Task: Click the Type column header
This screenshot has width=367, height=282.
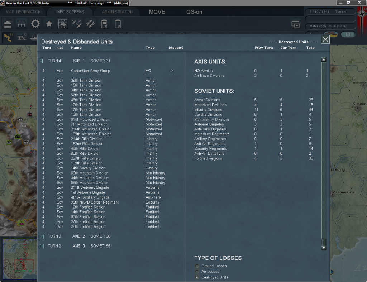Action: (150, 48)
